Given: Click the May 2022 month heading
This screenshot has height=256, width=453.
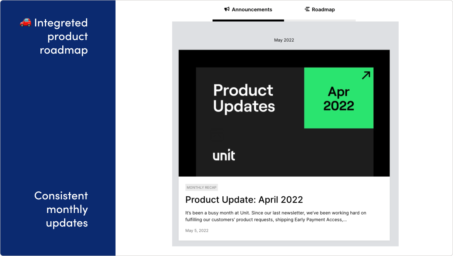Looking at the screenshot, I should click(x=284, y=40).
